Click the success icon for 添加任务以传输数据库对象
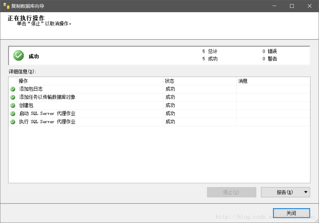This screenshot has height=223, width=319. (x=13, y=97)
